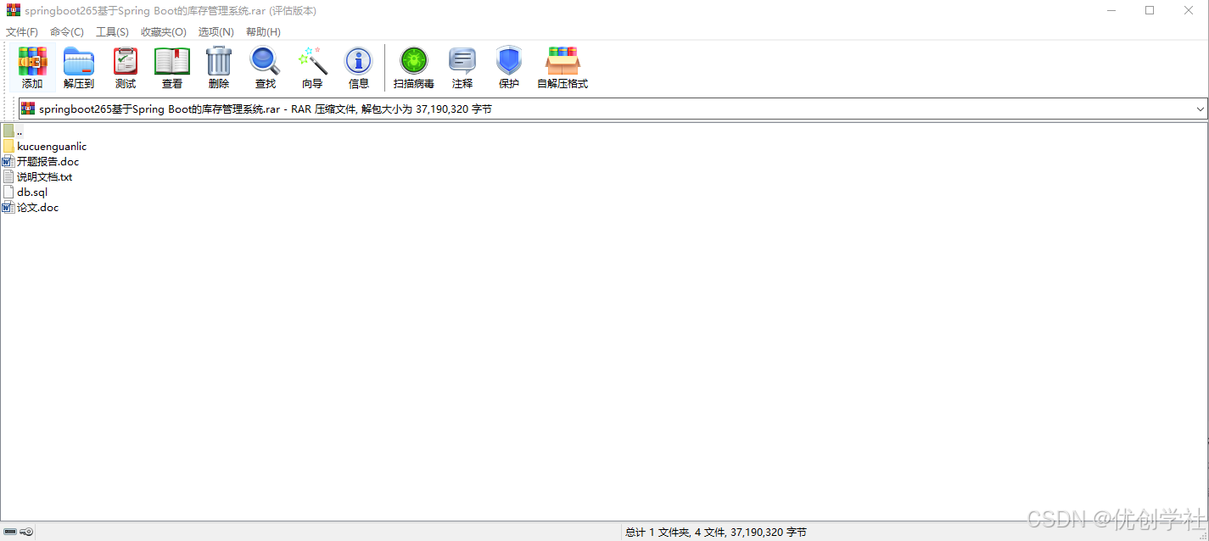Close the WinRAR window
The height and width of the screenshot is (541, 1209).
point(1189,10)
